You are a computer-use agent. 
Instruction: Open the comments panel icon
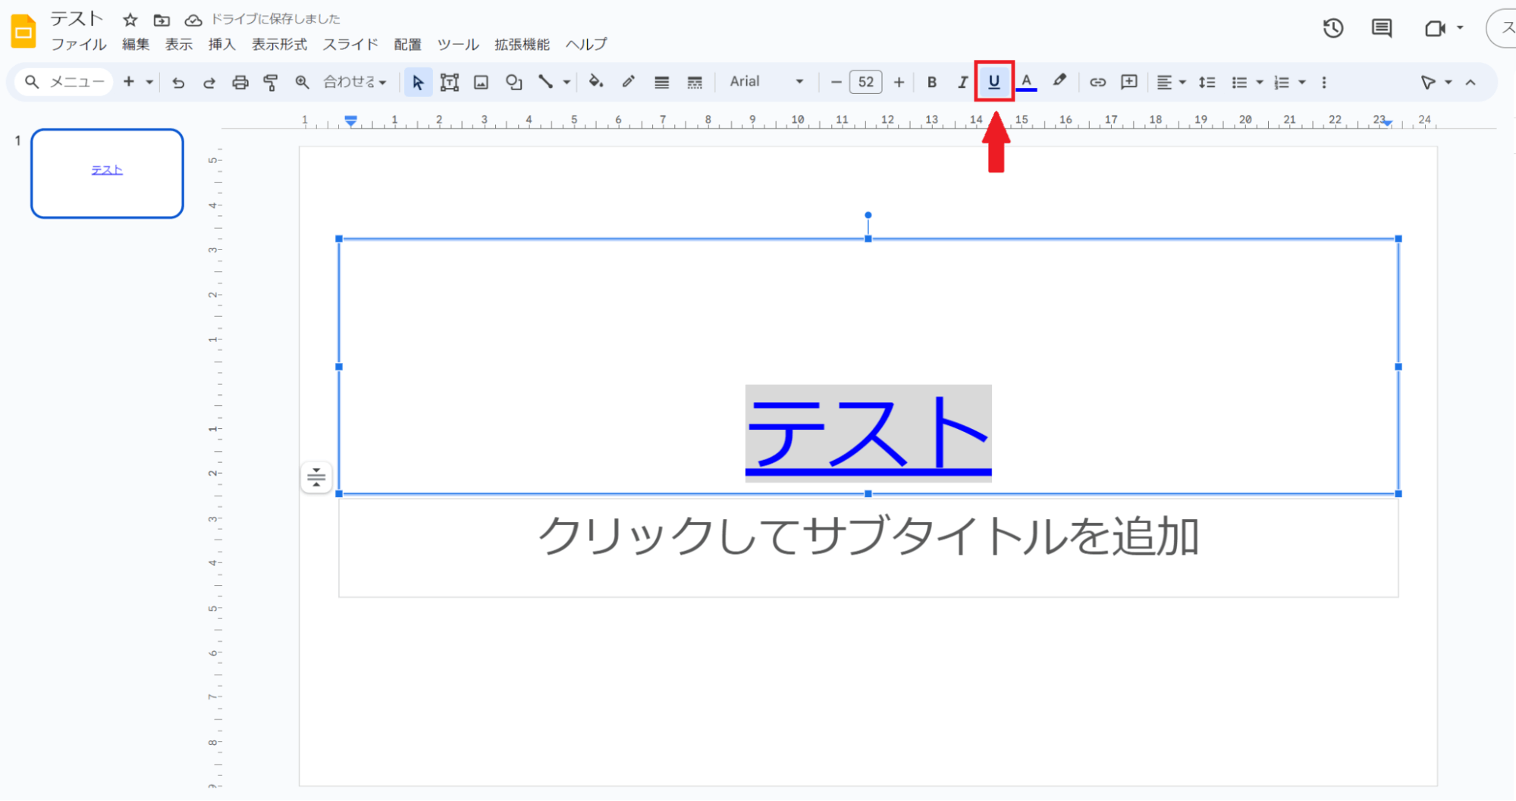1382,29
